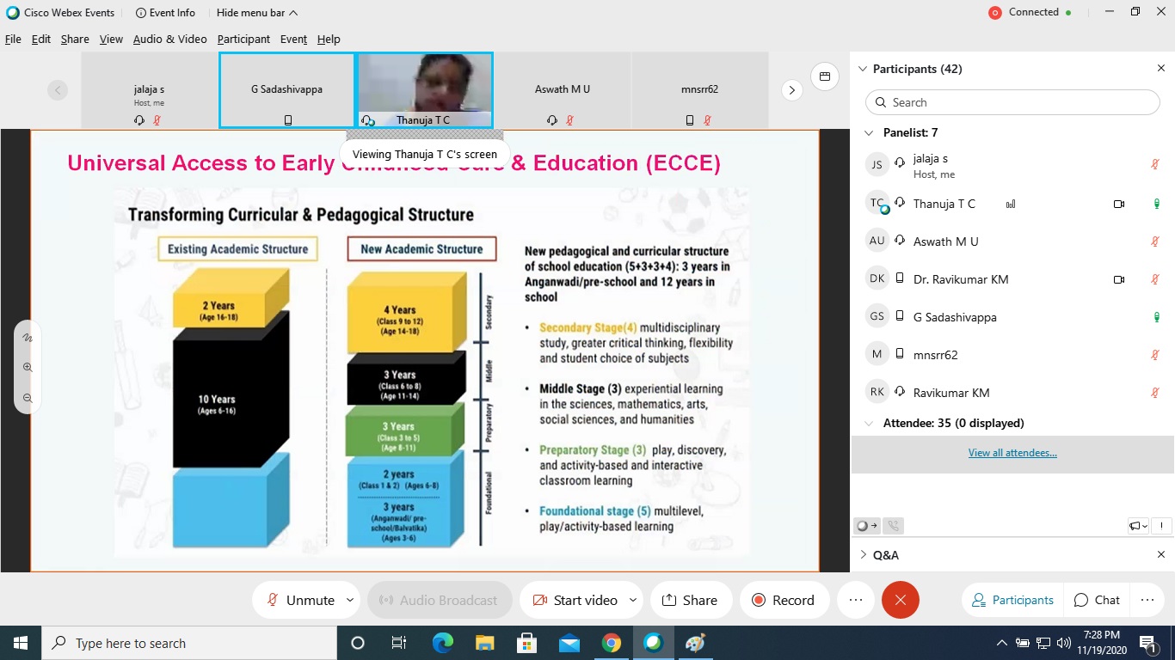Click the View all attendees link
This screenshot has height=660, width=1175.
pos(1012,453)
